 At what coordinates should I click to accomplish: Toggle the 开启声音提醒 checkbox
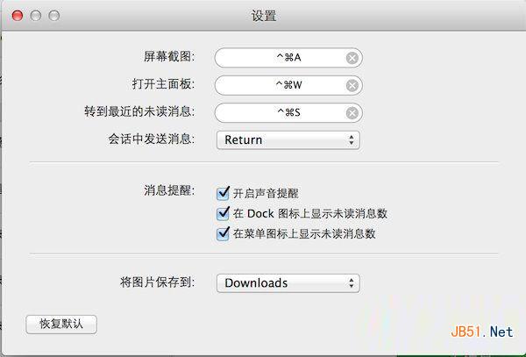pyautogui.click(x=223, y=193)
